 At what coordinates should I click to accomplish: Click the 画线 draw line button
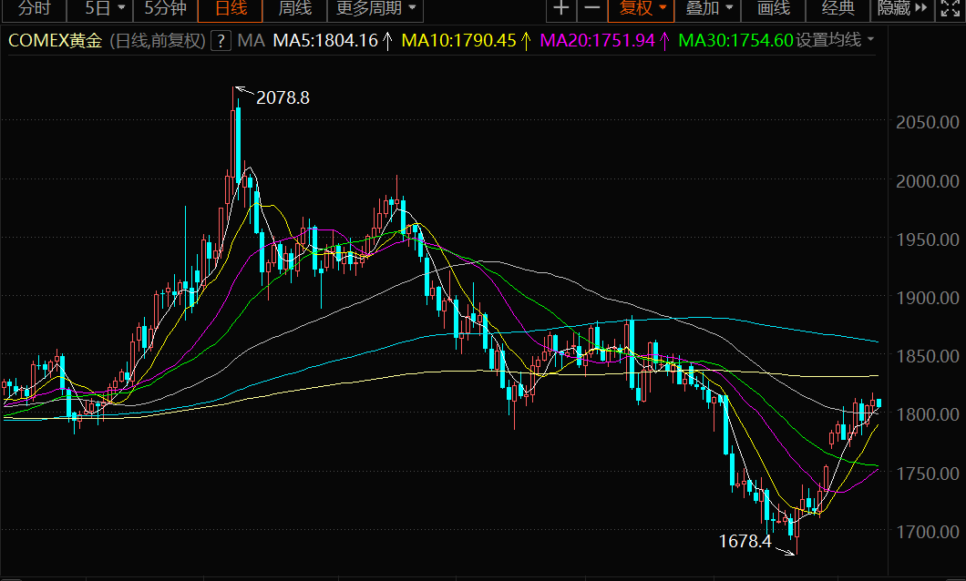pyautogui.click(x=773, y=9)
